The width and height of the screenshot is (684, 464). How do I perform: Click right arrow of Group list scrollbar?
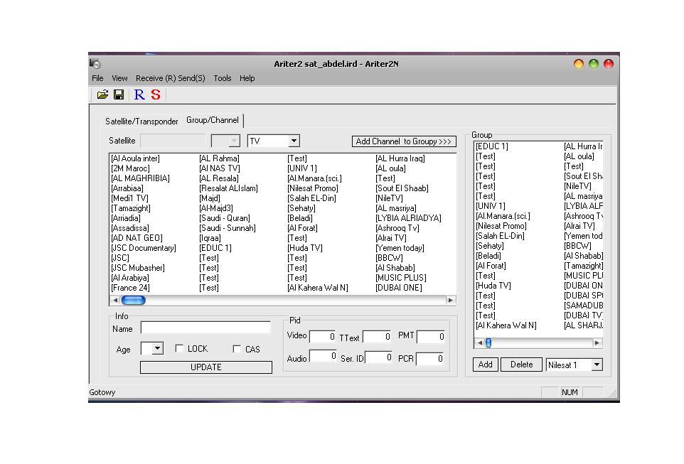597,342
